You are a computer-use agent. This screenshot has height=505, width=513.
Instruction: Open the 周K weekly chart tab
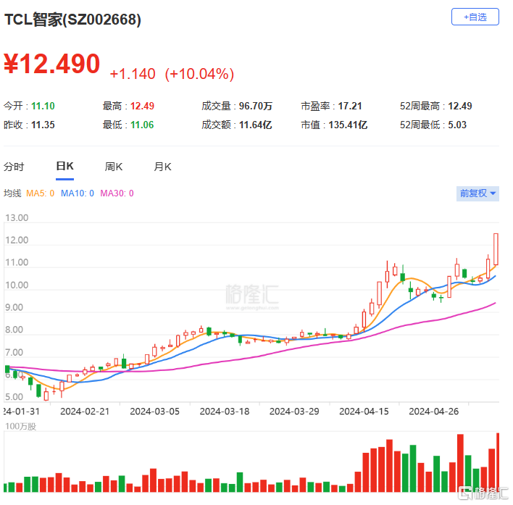pos(114,167)
